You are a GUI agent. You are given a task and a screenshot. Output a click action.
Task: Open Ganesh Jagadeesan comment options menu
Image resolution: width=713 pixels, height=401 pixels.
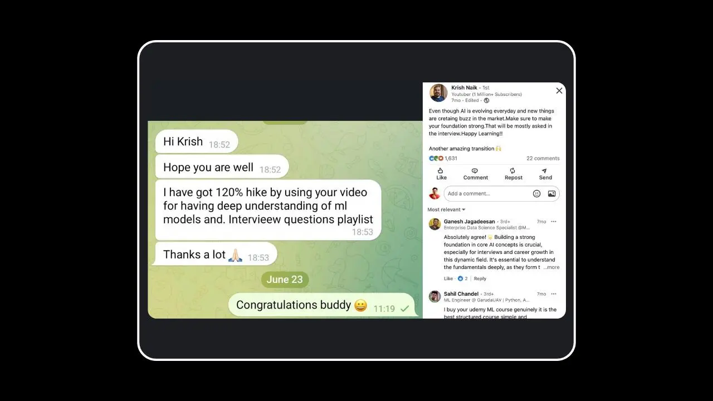point(554,222)
